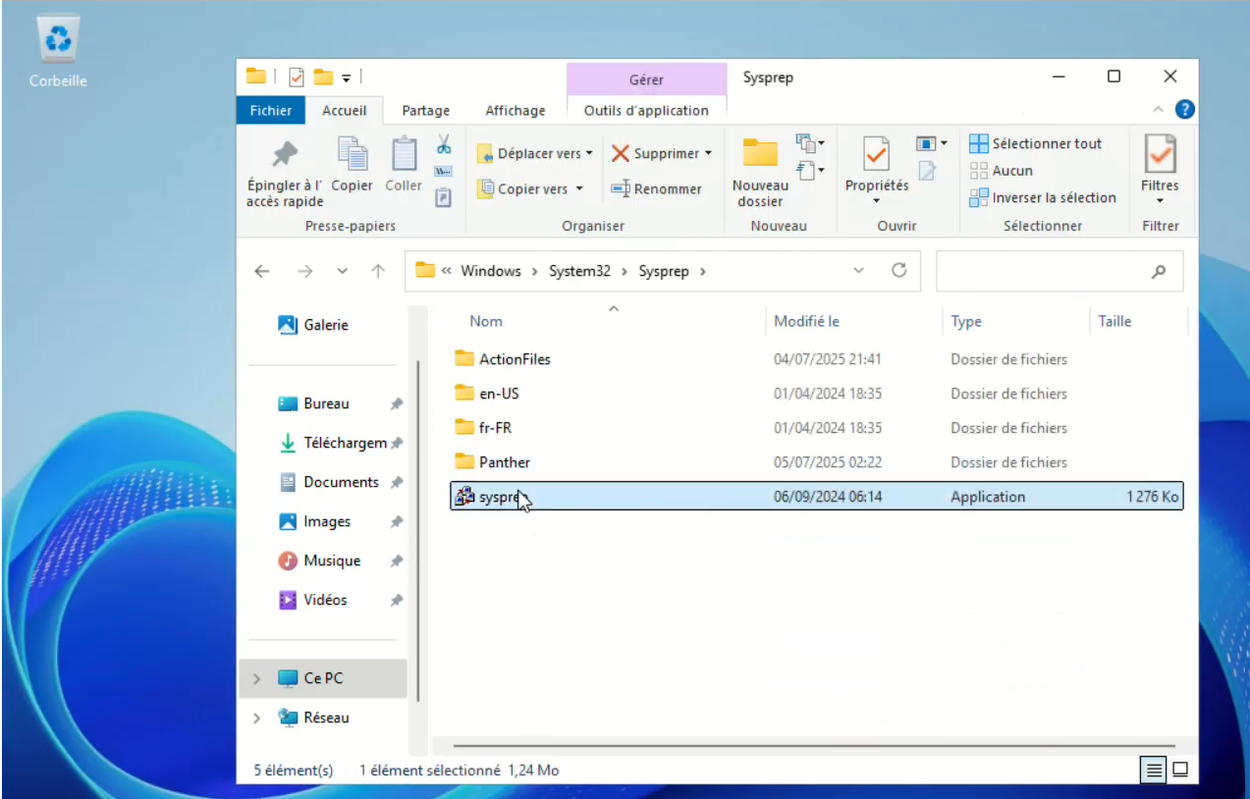The width and height of the screenshot is (1250, 799).
Task: Expand the Delete dropdown arrow
Action: (708, 153)
